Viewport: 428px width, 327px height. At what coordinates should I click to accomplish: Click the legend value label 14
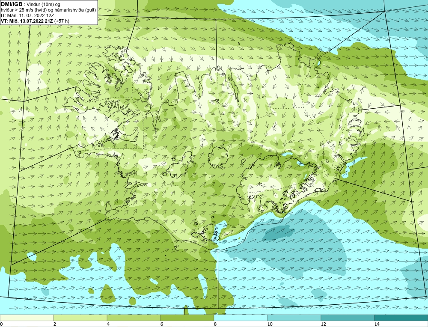coord(377,324)
